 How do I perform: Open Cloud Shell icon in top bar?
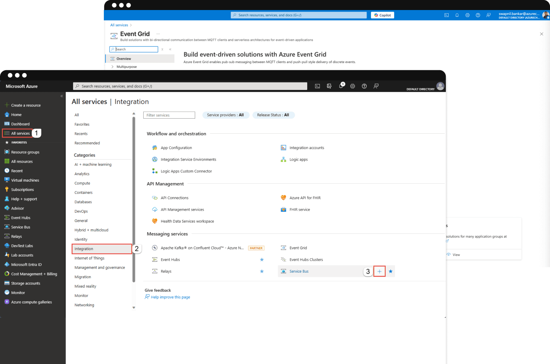[317, 86]
